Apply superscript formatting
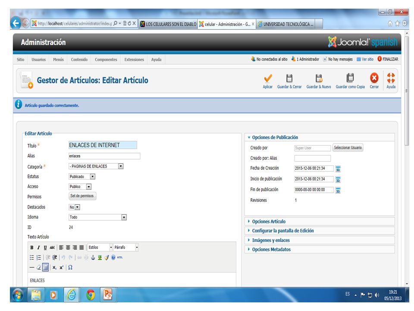This screenshot has height=311, width=414. (x=61, y=268)
